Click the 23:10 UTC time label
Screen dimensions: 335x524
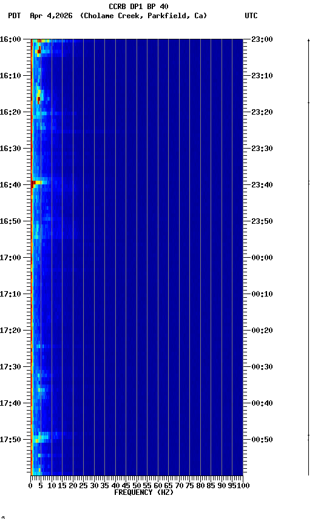click(x=262, y=76)
